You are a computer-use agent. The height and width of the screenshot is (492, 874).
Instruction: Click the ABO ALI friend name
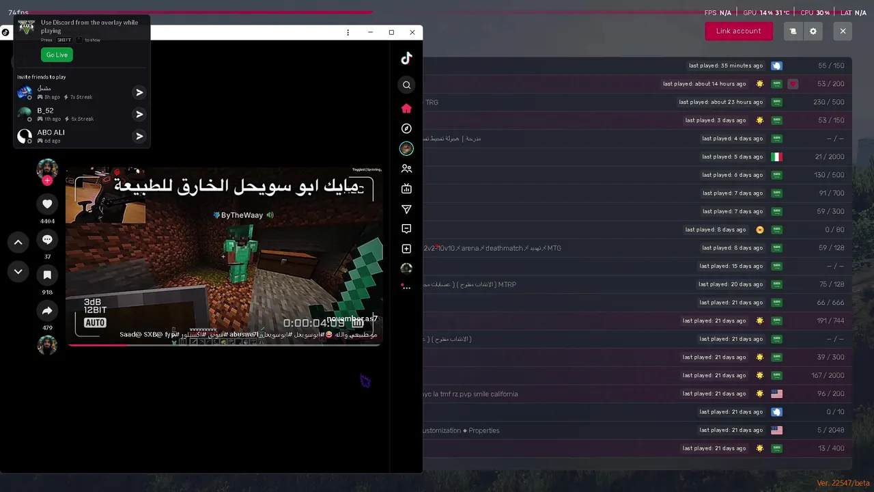tap(51, 133)
